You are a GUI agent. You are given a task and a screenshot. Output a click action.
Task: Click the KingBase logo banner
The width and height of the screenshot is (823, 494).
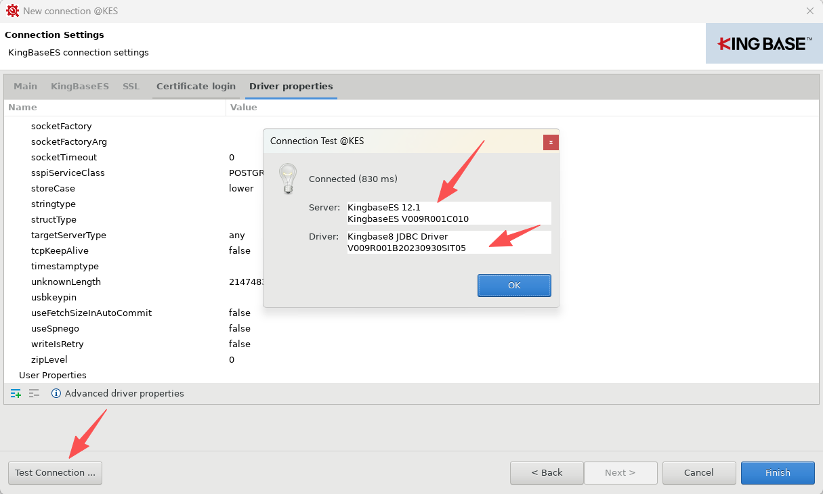(764, 44)
